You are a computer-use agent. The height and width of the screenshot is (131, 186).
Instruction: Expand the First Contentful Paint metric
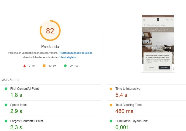point(24,89)
